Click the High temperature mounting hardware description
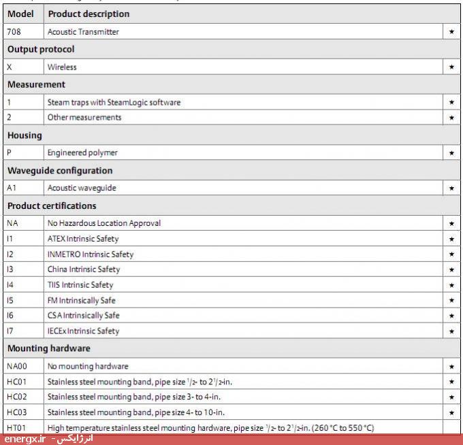Viewport: 463px width, 445px height. pos(211,428)
